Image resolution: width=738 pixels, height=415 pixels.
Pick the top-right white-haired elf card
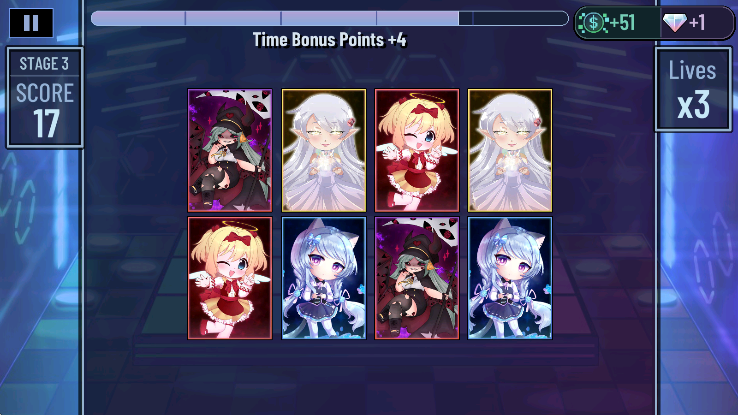(510, 150)
